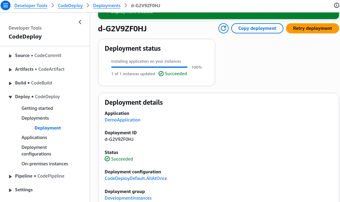The image size is (340, 202).
Task: Click Succeeded under Status in details
Action: click(119, 159)
